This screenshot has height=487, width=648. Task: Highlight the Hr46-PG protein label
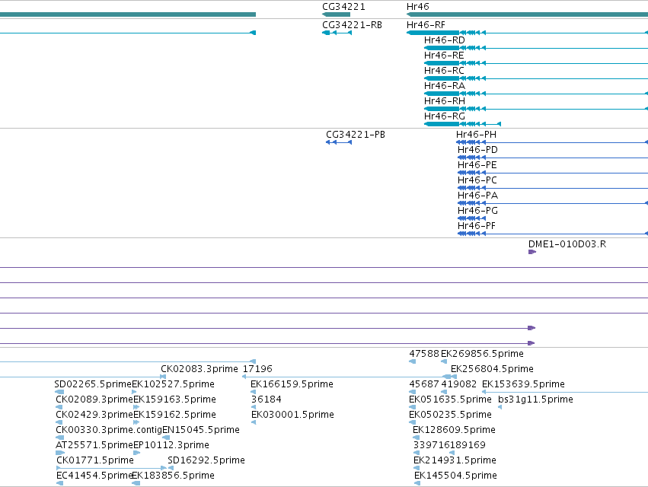pos(477,210)
